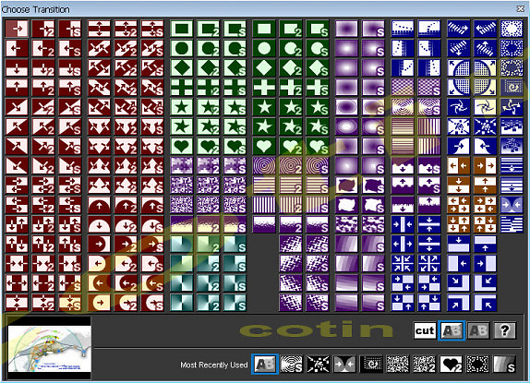Close the Choose Transition dialog

tap(521, 9)
